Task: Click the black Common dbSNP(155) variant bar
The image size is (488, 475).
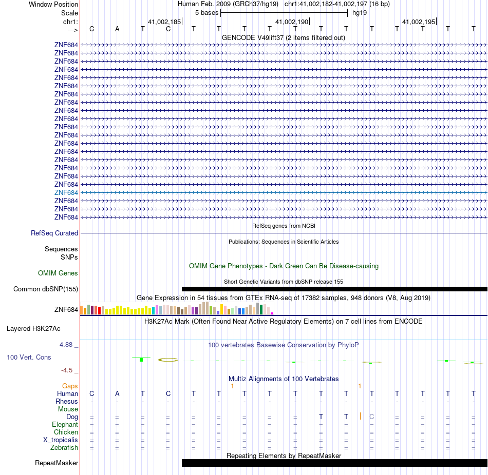Action: coord(334,289)
